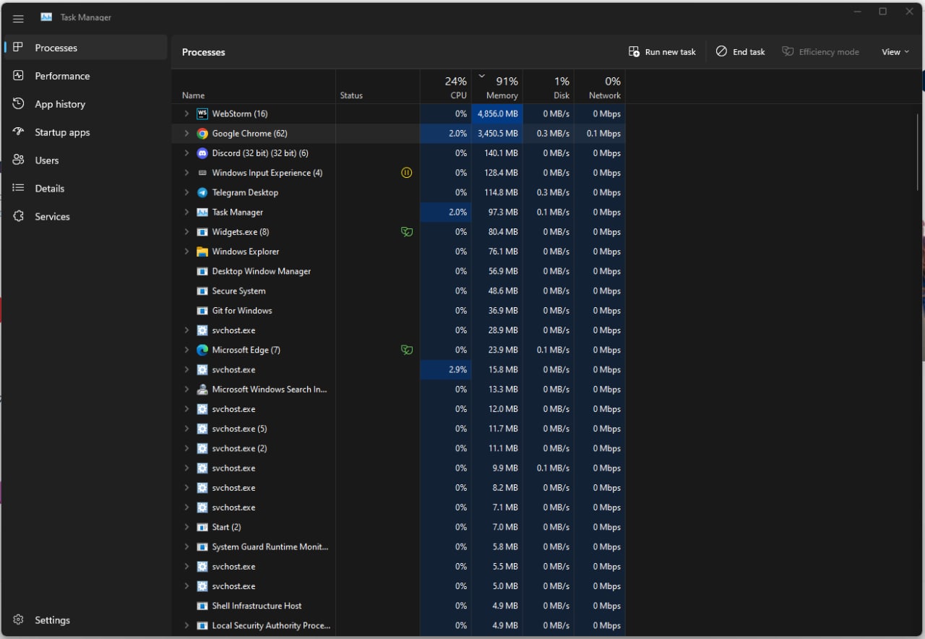This screenshot has width=925, height=639.
Task: Select the 2.9% CPU svchost.exe cell
Action: [446, 369]
